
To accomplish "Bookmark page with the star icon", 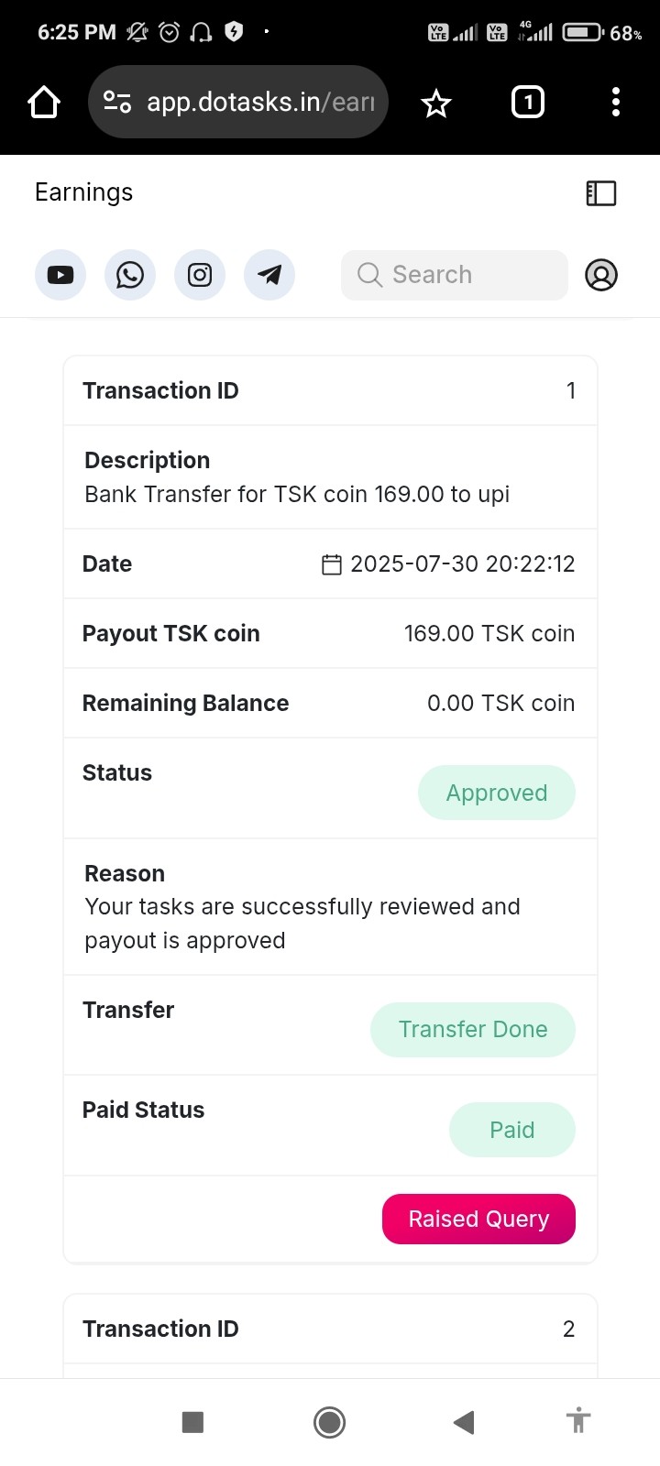I will 436,103.
